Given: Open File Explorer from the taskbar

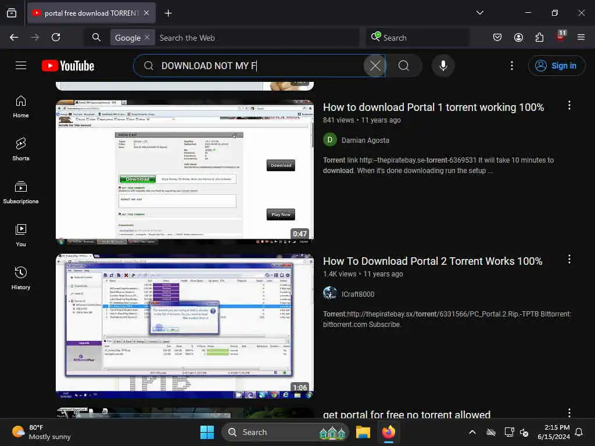Looking at the screenshot, I should (x=363, y=432).
